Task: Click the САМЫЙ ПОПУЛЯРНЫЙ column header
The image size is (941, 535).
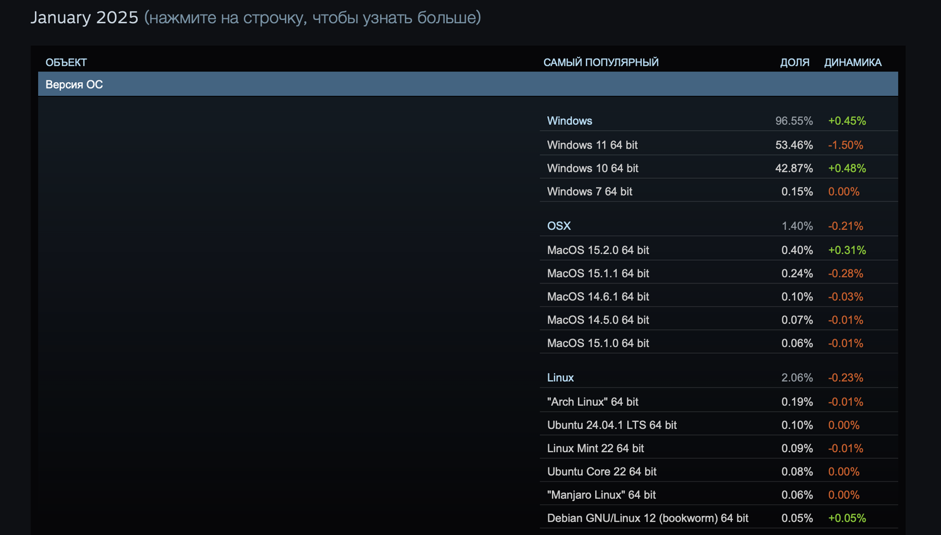Action: point(601,63)
